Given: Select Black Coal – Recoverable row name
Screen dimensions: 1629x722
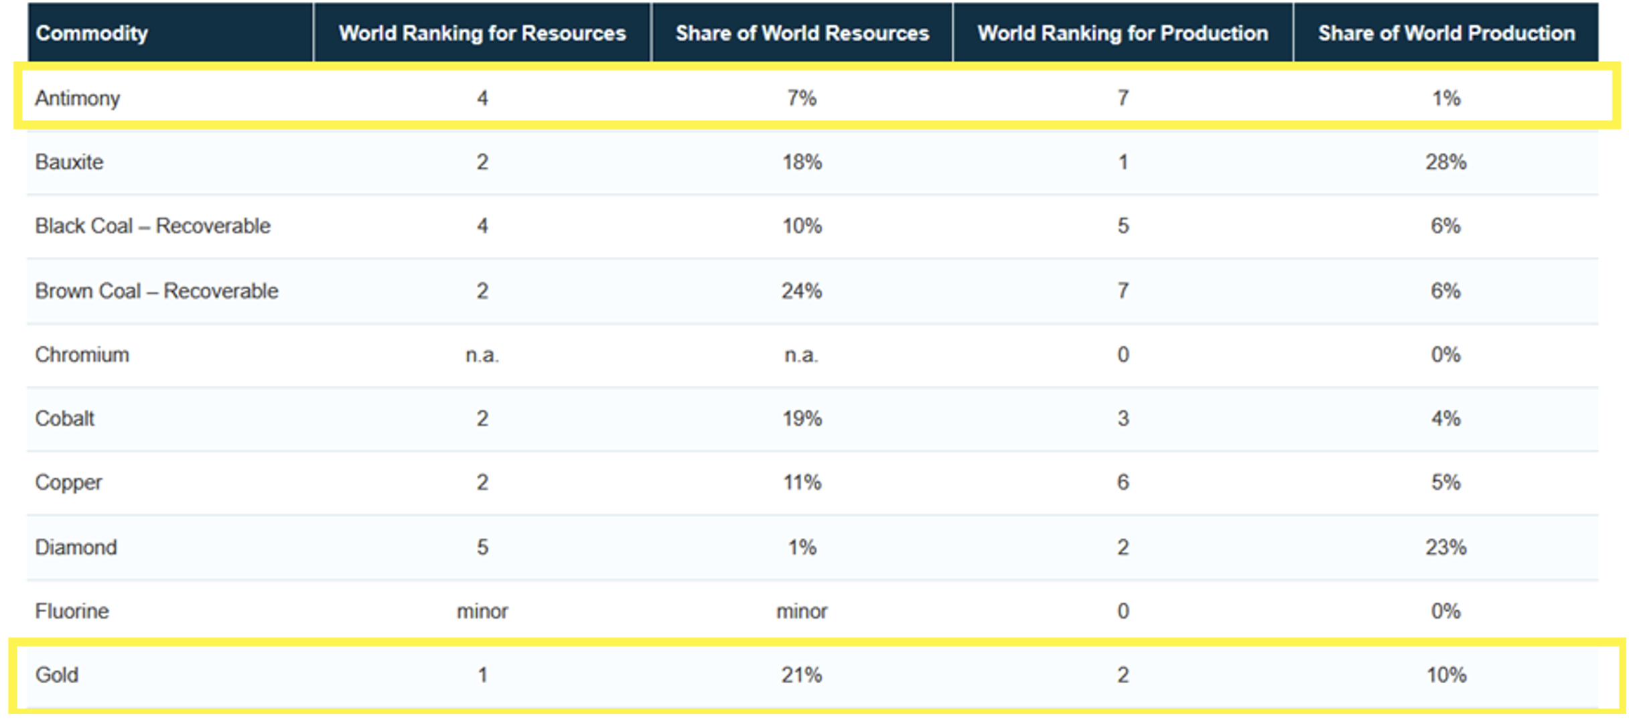Looking at the screenshot, I should coord(153,226).
